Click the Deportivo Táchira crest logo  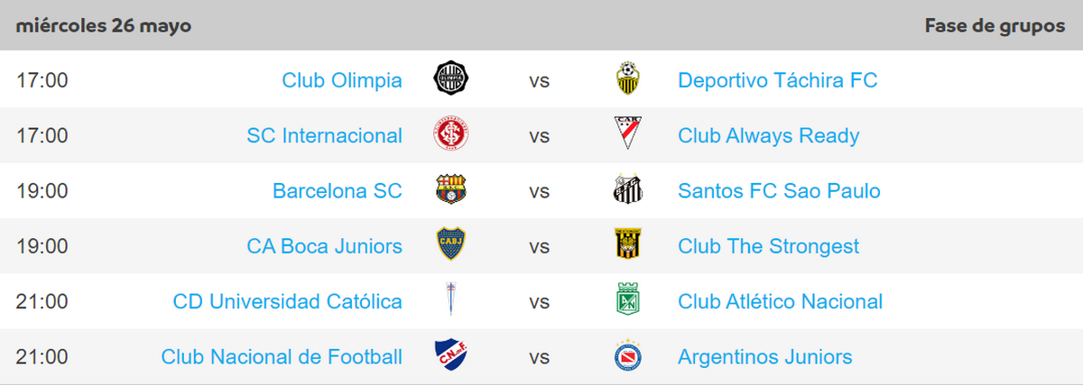click(x=628, y=79)
